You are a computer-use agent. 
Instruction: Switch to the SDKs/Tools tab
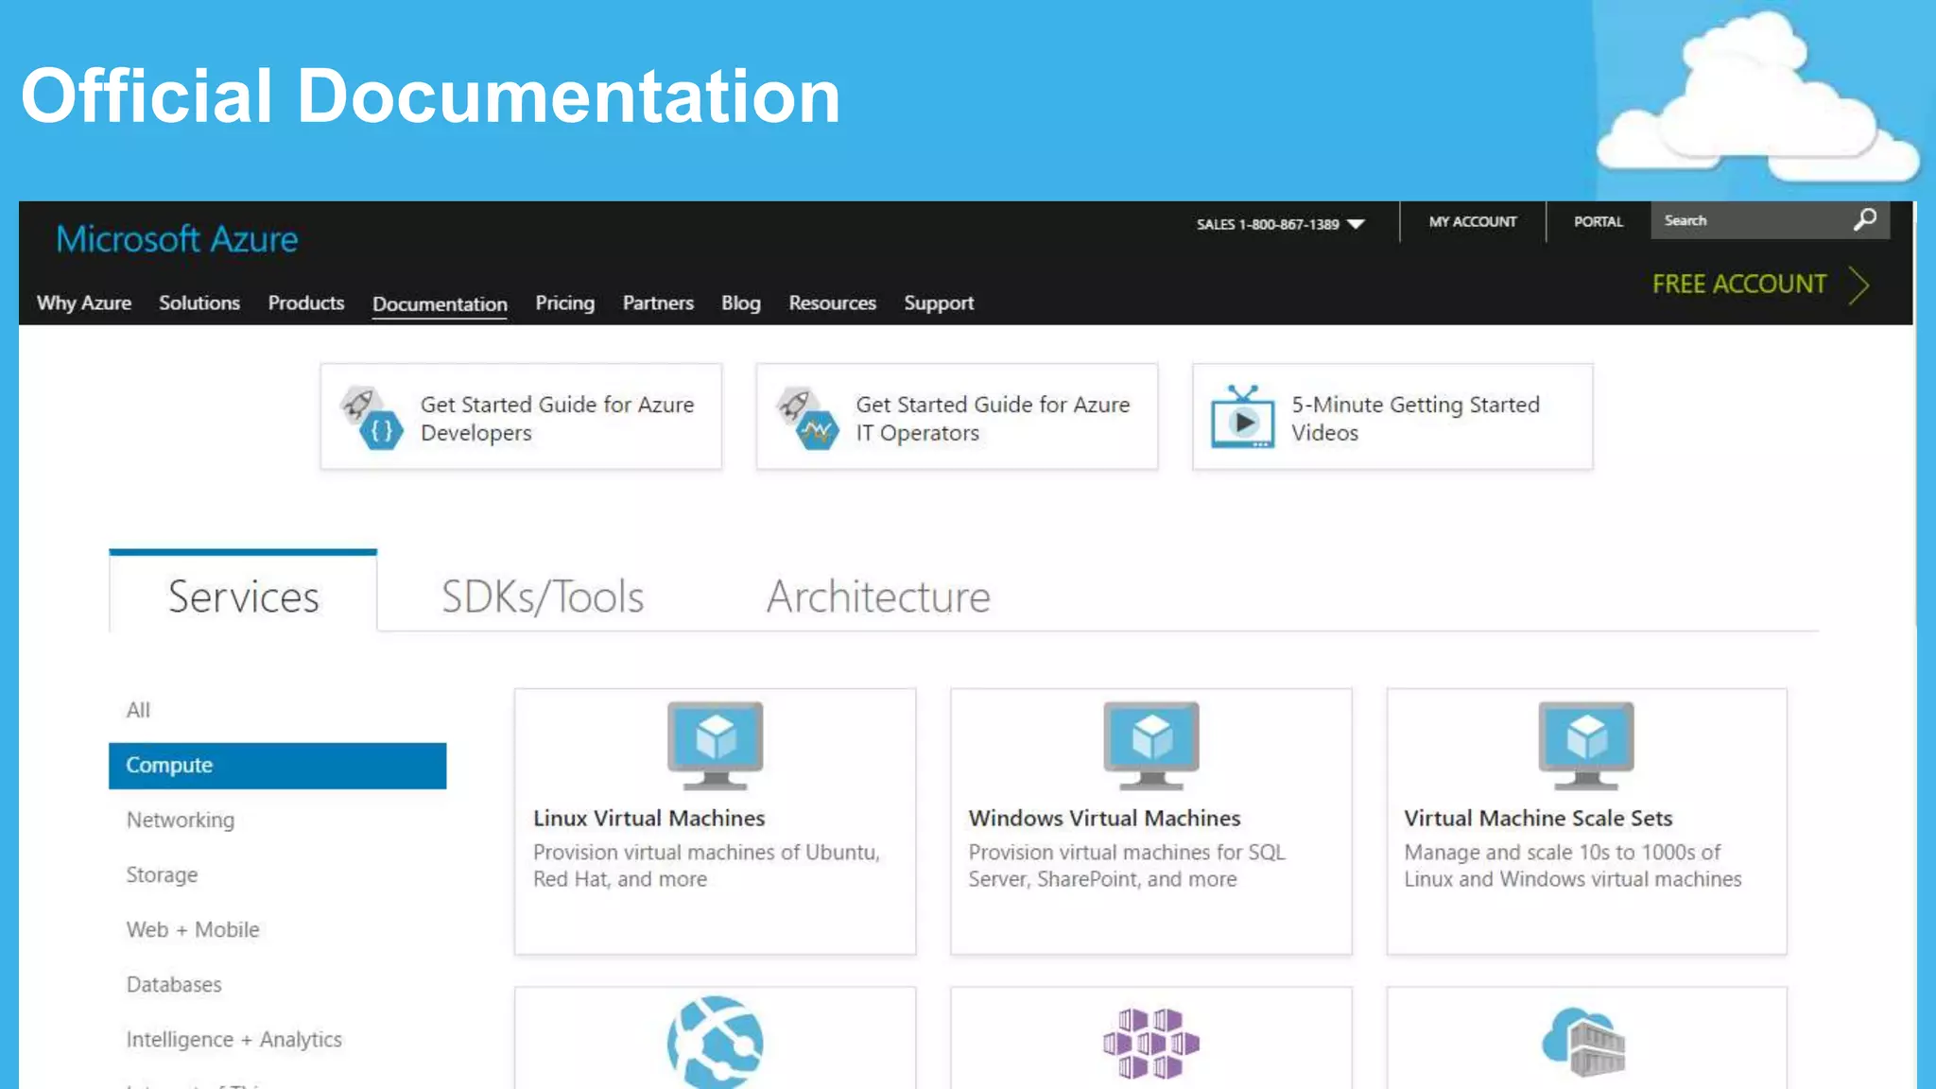click(543, 596)
